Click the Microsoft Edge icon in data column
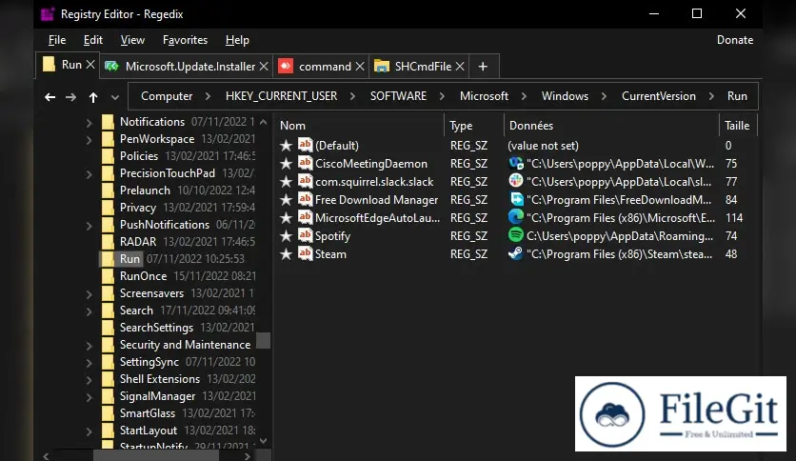Viewport: 796px width, 461px height. 516,217
